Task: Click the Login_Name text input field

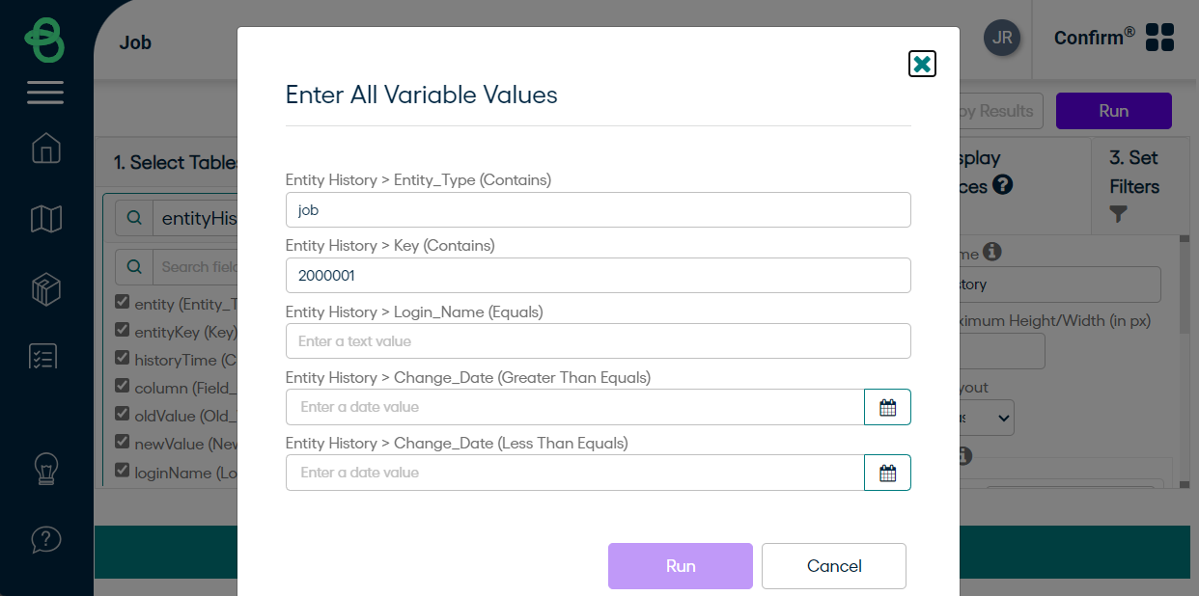Action: (598, 341)
